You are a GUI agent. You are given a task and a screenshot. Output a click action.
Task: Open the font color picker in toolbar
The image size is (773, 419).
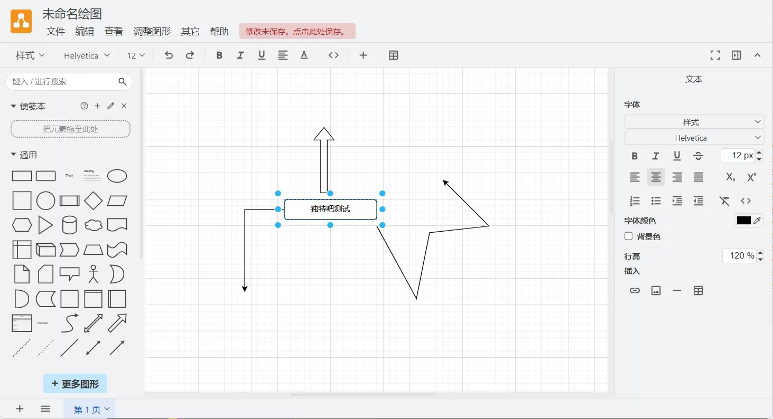click(304, 55)
